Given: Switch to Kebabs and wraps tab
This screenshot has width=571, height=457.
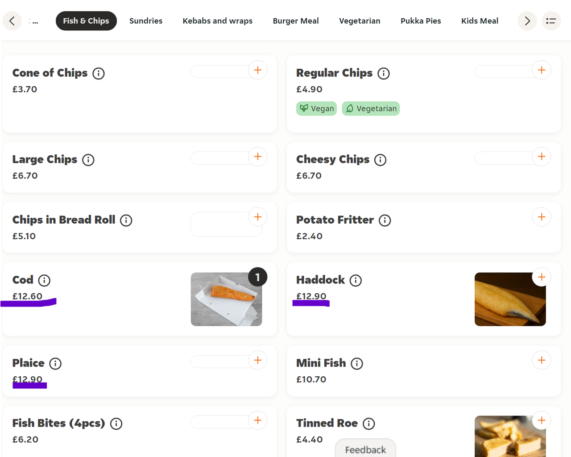Looking at the screenshot, I should (x=217, y=21).
